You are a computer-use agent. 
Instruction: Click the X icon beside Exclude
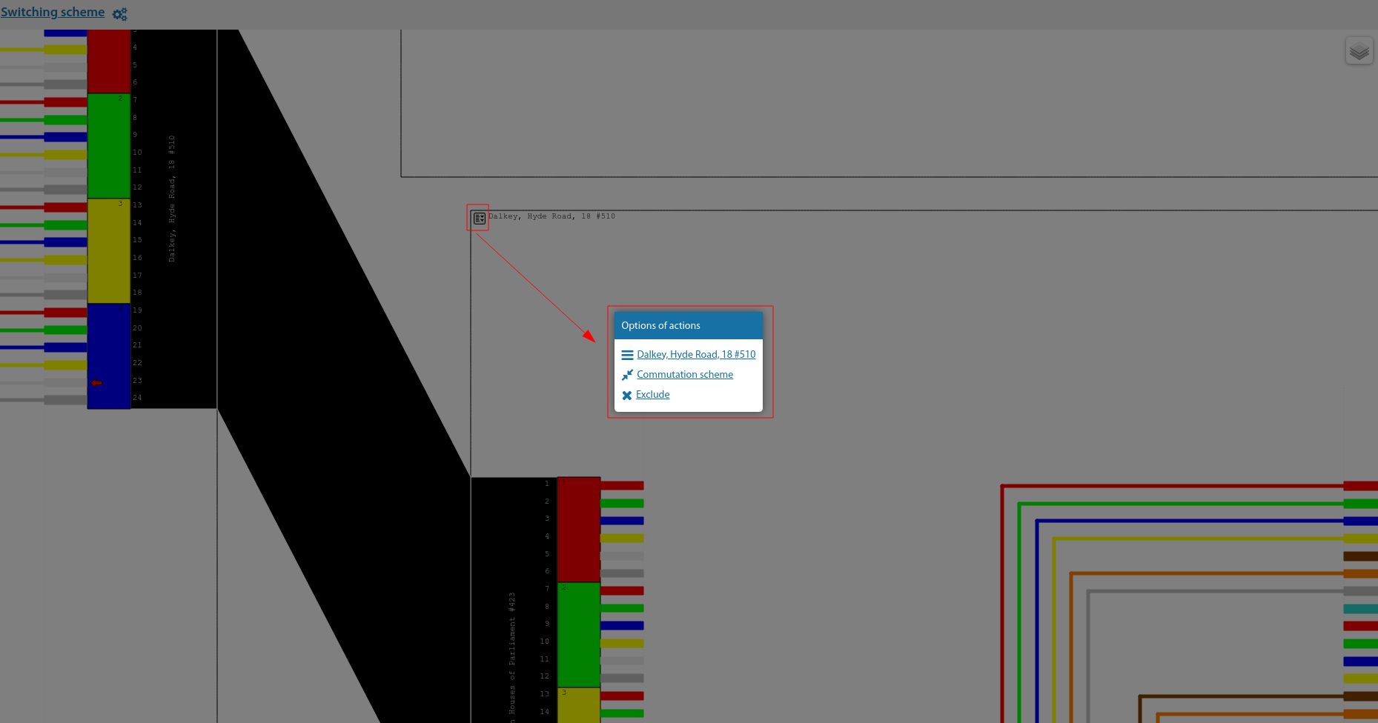(627, 395)
